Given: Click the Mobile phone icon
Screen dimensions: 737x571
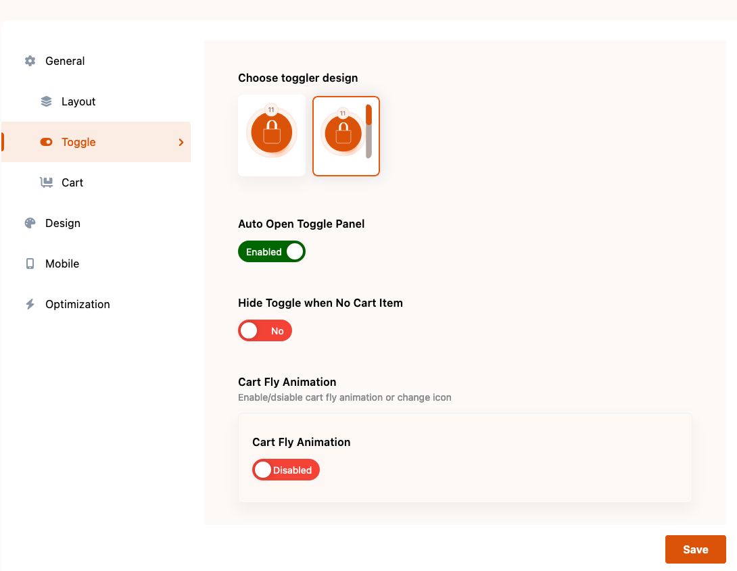Looking at the screenshot, I should point(30,264).
